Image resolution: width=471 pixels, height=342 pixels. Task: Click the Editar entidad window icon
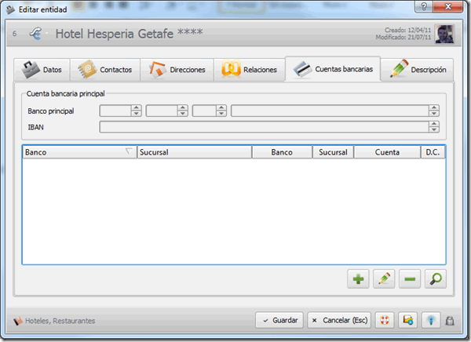click(x=10, y=9)
